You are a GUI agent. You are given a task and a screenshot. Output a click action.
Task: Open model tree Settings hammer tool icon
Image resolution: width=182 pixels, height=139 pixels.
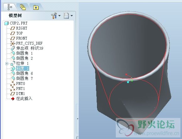pos(54,16)
